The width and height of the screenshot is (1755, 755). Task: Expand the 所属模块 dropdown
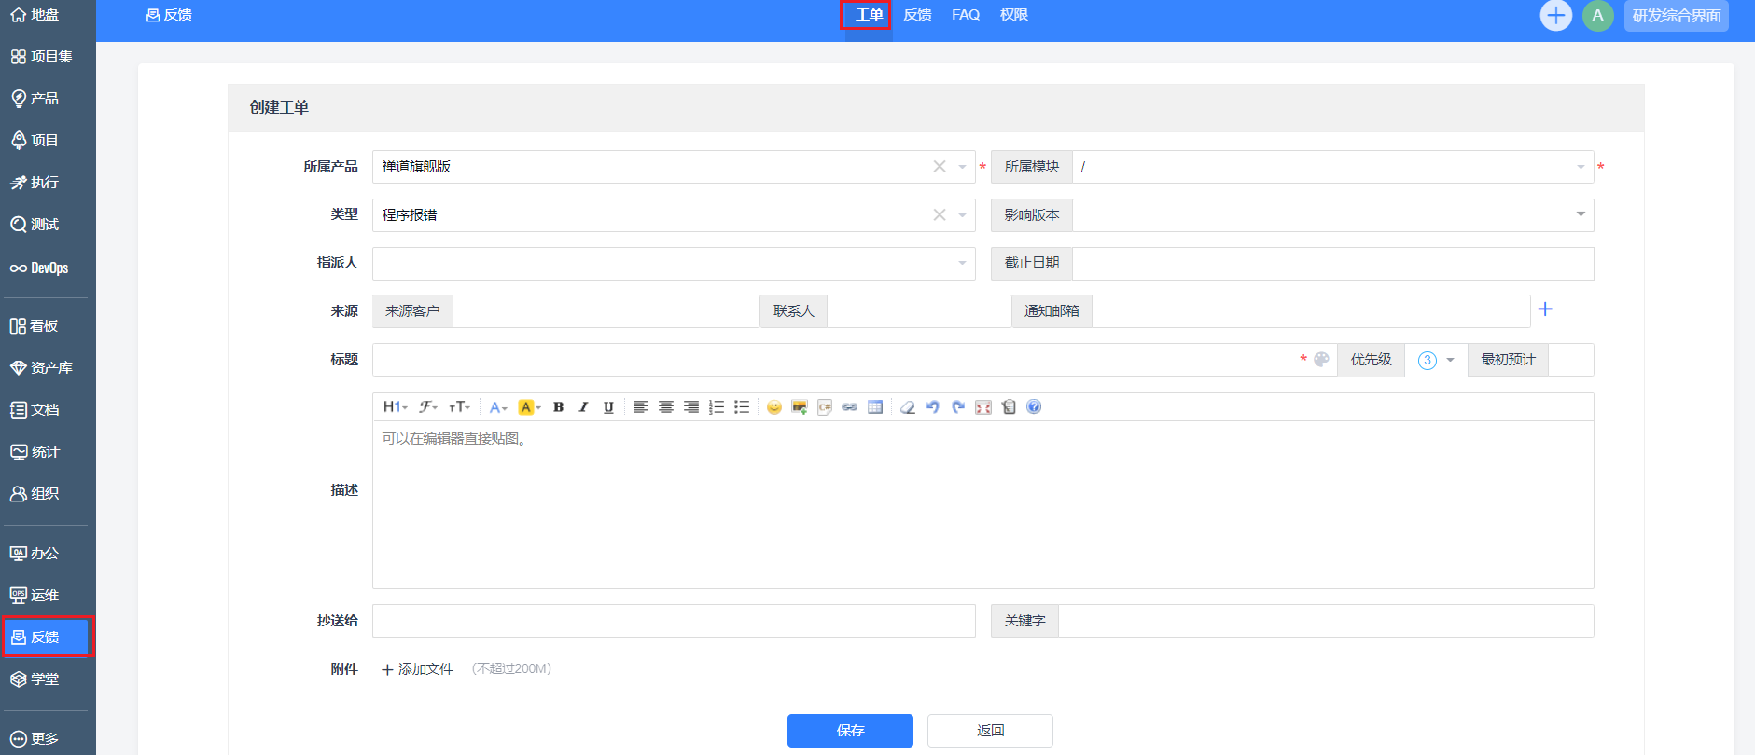tap(1581, 167)
